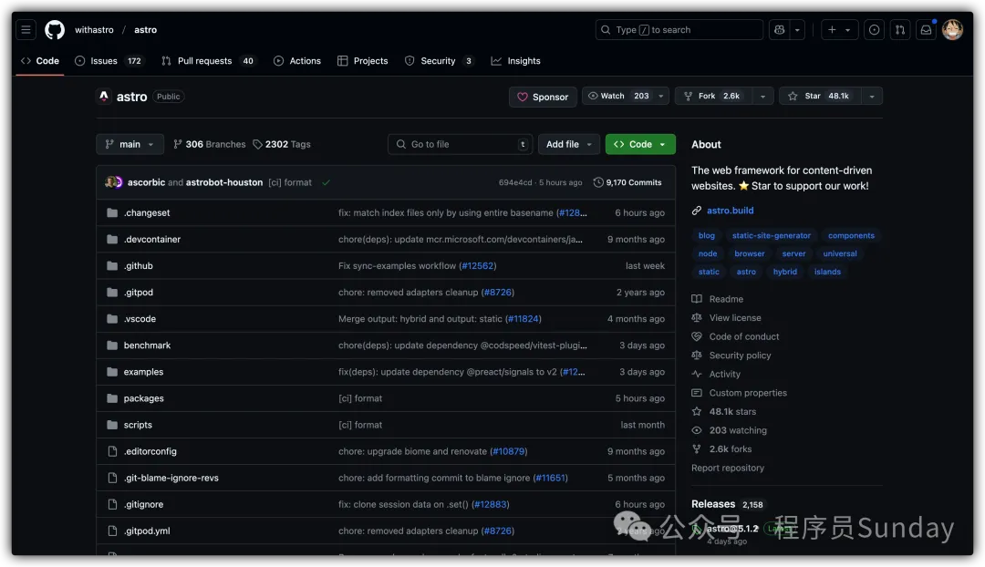Image resolution: width=985 pixels, height=567 pixels.
Task: Open the Copilot icon in header
Action: (x=778, y=30)
